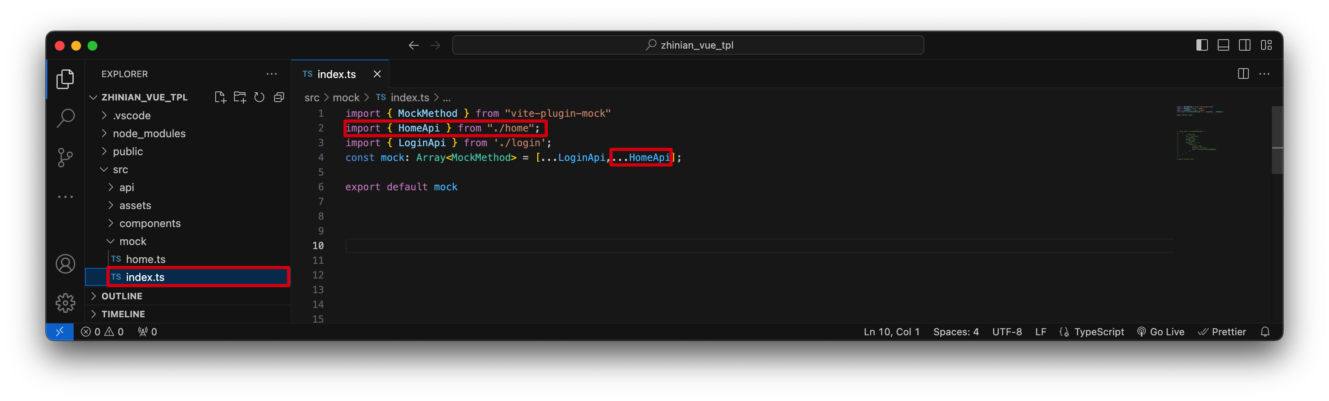Click the EXPLORER panel title

click(x=124, y=74)
